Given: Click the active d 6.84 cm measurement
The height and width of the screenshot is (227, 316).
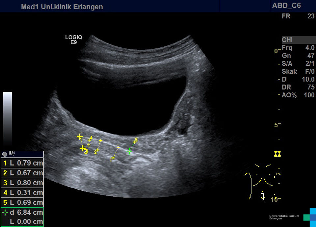Looking at the screenshot, I should [x=22, y=212].
